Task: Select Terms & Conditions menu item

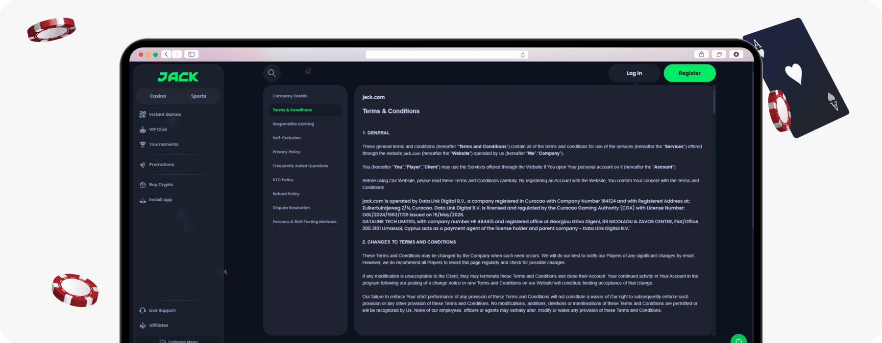Action: point(305,110)
